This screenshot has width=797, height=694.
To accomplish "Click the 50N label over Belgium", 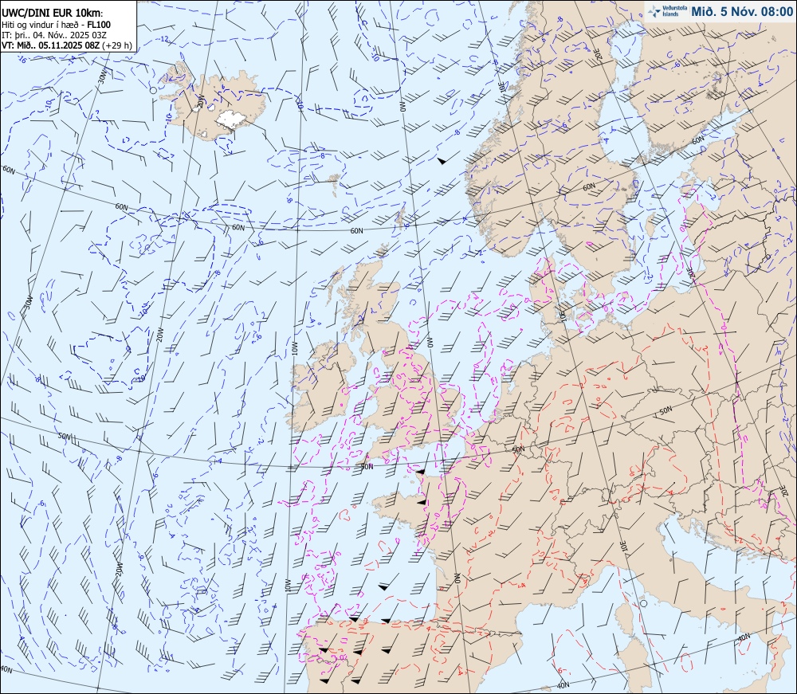I will (x=518, y=450).
